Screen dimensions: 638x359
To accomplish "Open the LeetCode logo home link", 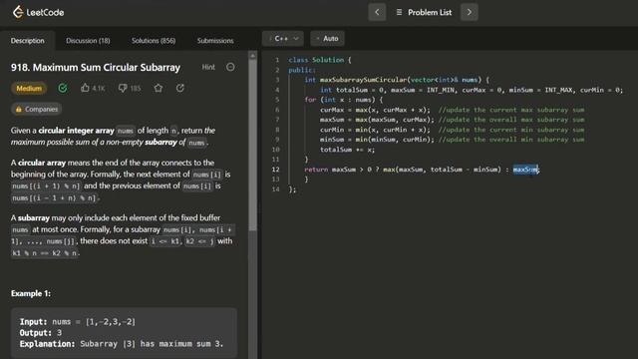I will [38, 12].
